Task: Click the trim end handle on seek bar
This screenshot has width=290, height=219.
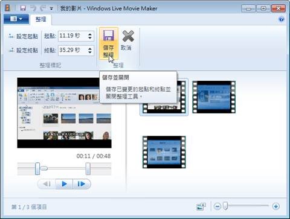Action: (88, 168)
